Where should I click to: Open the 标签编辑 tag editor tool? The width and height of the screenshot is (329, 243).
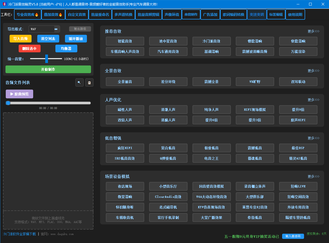tap(276, 15)
